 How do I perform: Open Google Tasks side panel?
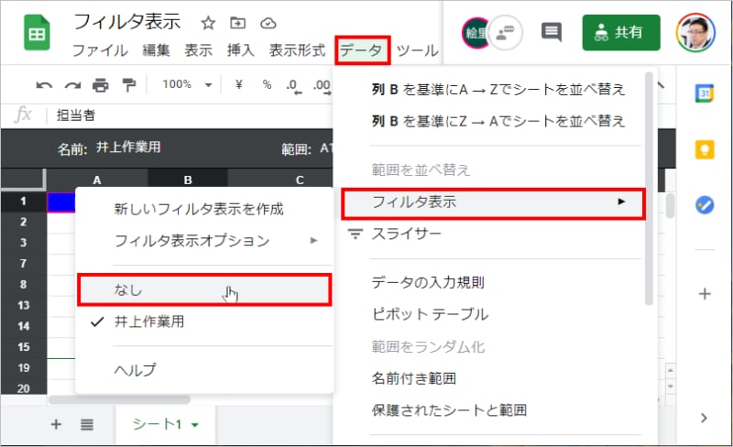coord(705,205)
